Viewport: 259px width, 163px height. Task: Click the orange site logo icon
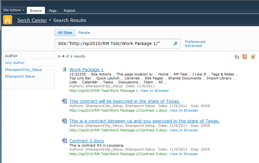point(8,20)
